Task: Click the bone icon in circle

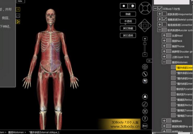Action: [145, 74]
